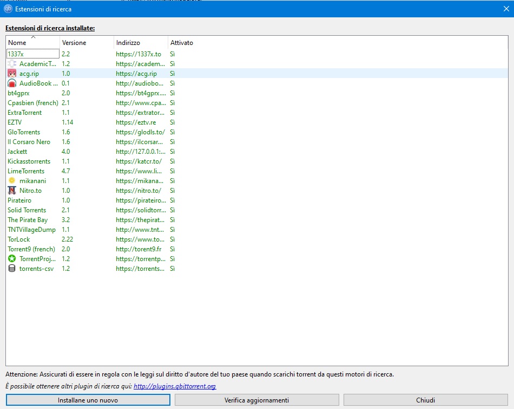Click the https://katcr.to/ address cell
514x409 pixels.
139,161
